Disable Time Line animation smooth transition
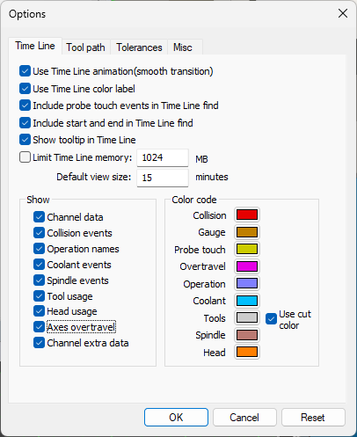 pos(25,71)
